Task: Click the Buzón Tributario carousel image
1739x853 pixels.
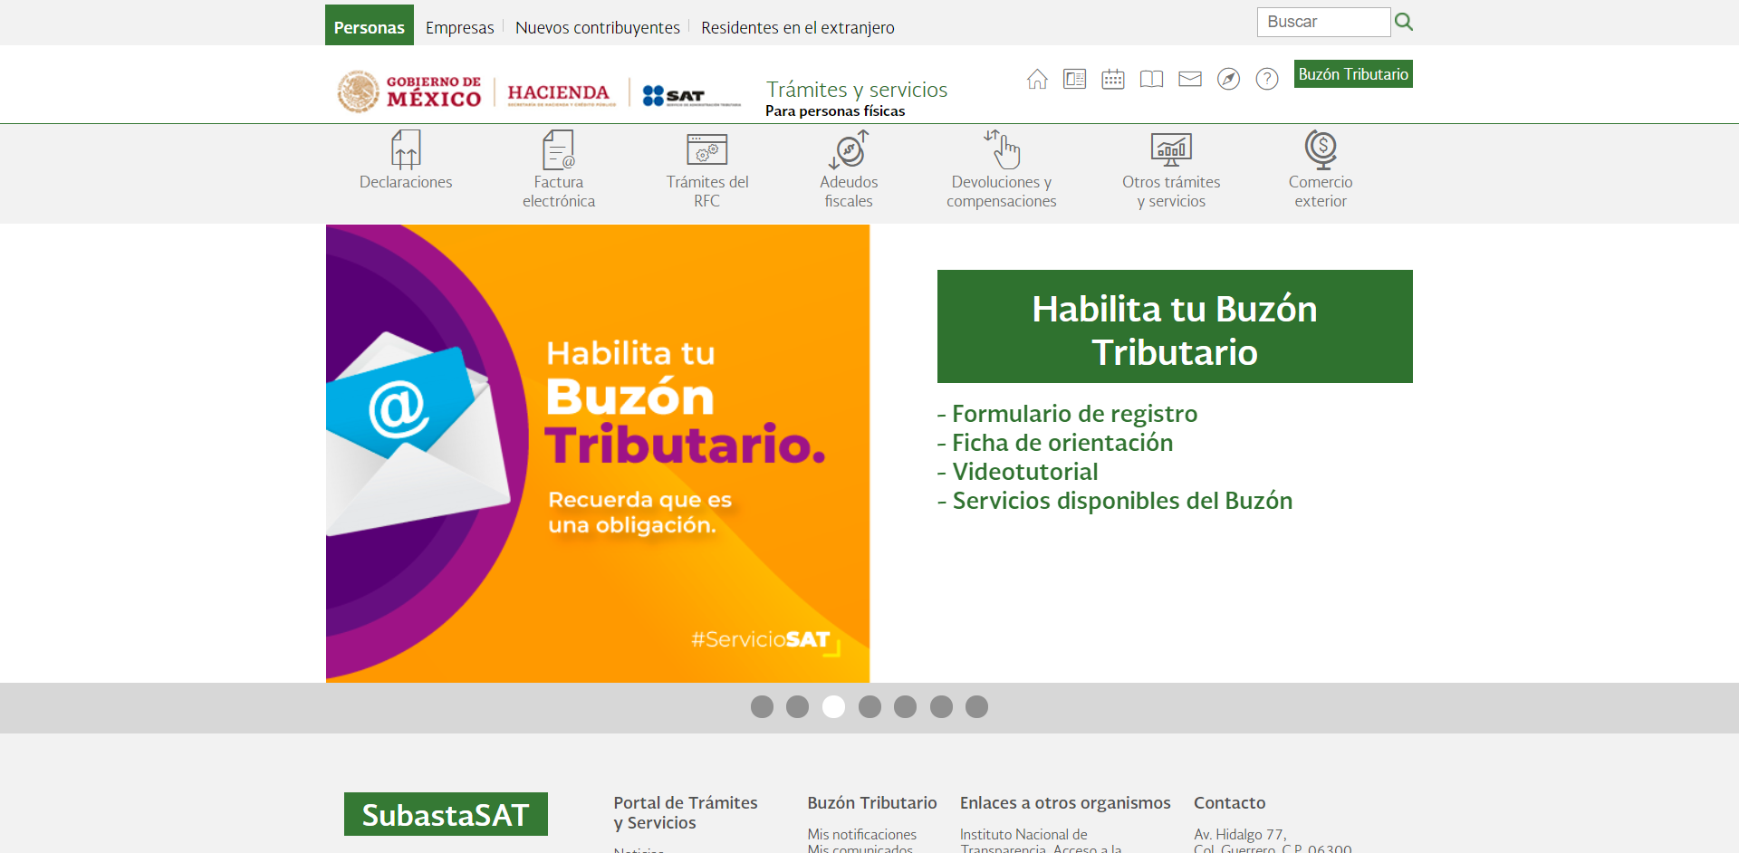Action: 598,453
